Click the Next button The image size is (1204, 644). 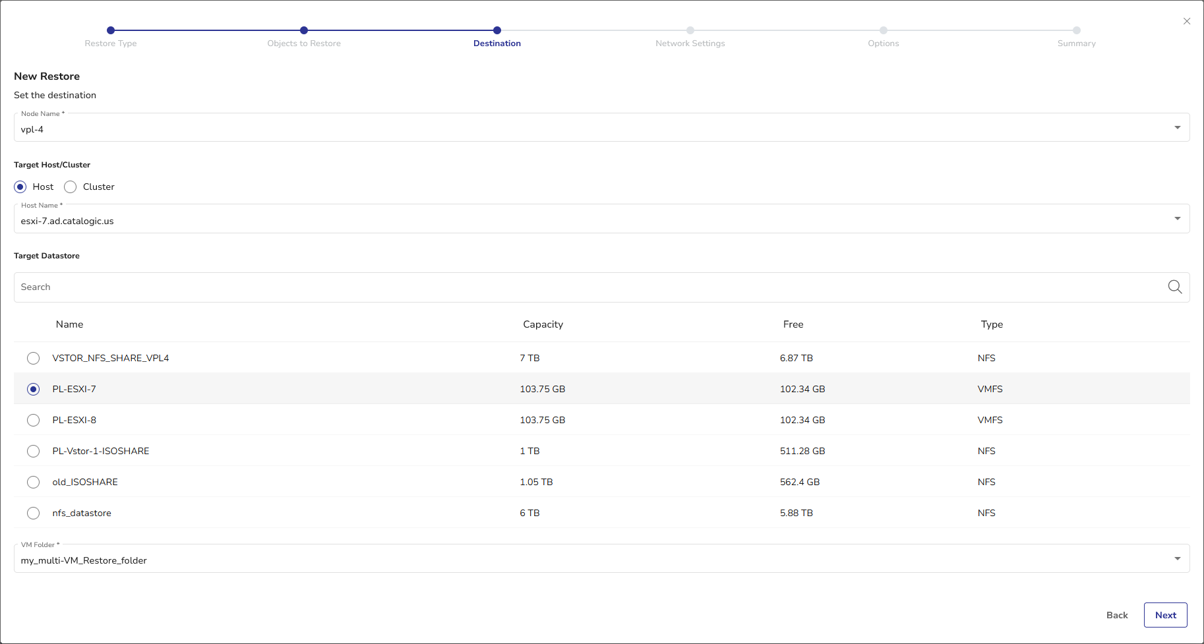[1165, 615]
